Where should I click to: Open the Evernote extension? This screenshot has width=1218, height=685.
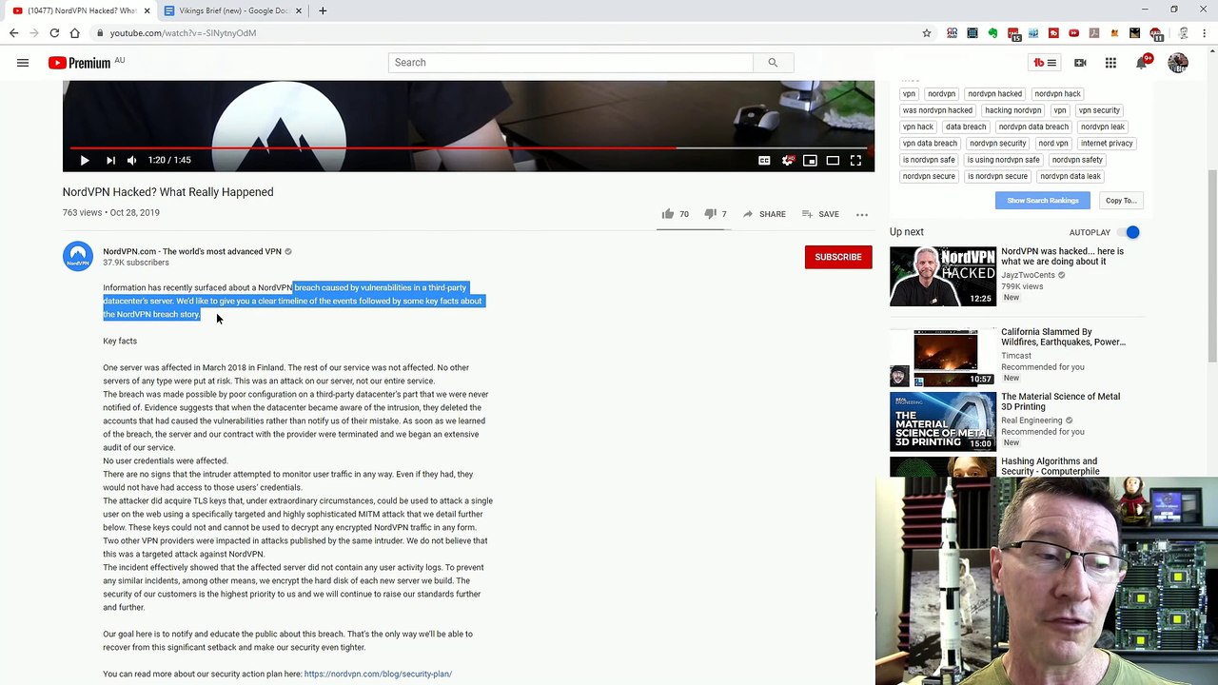click(x=992, y=33)
